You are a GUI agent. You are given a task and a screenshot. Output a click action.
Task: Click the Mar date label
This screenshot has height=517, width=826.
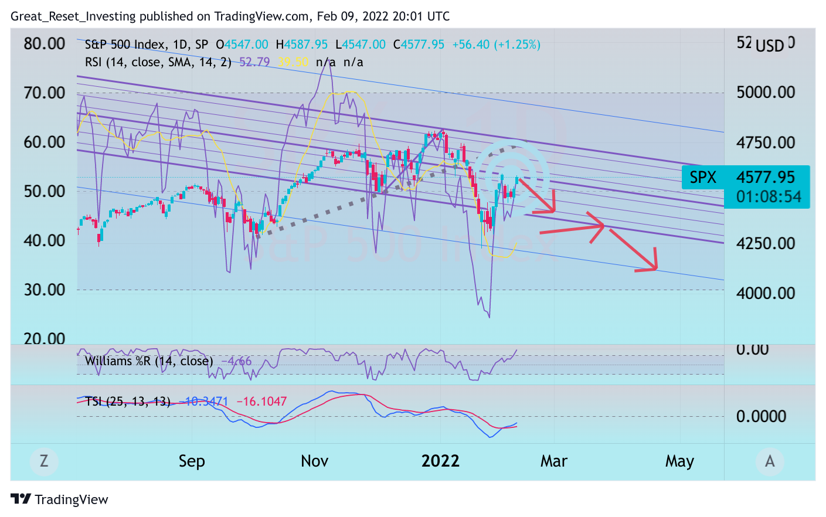click(553, 461)
